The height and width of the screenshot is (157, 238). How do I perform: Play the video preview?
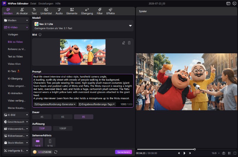pos(184,153)
